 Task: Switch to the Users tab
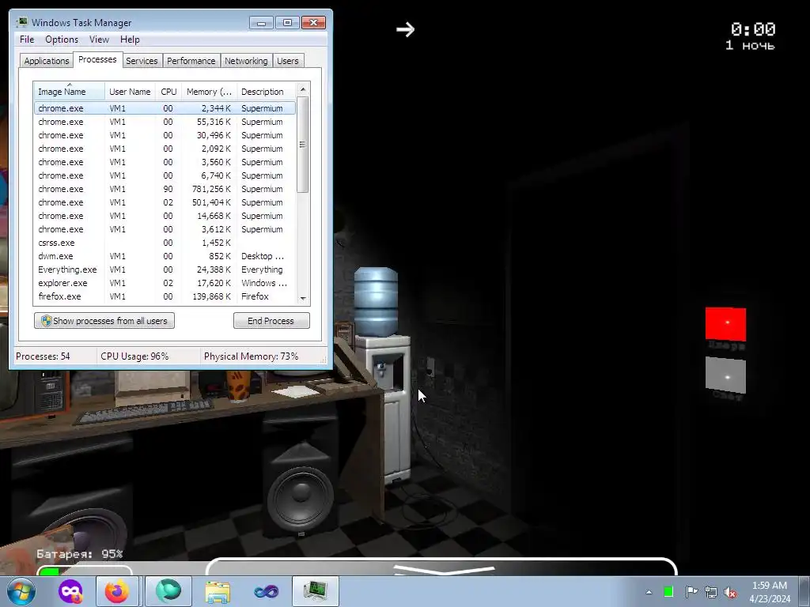[288, 60]
